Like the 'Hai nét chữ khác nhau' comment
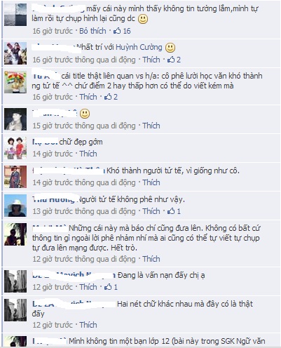The width and height of the screenshot is (281, 348). pyautogui.click(x=88, y=325)
